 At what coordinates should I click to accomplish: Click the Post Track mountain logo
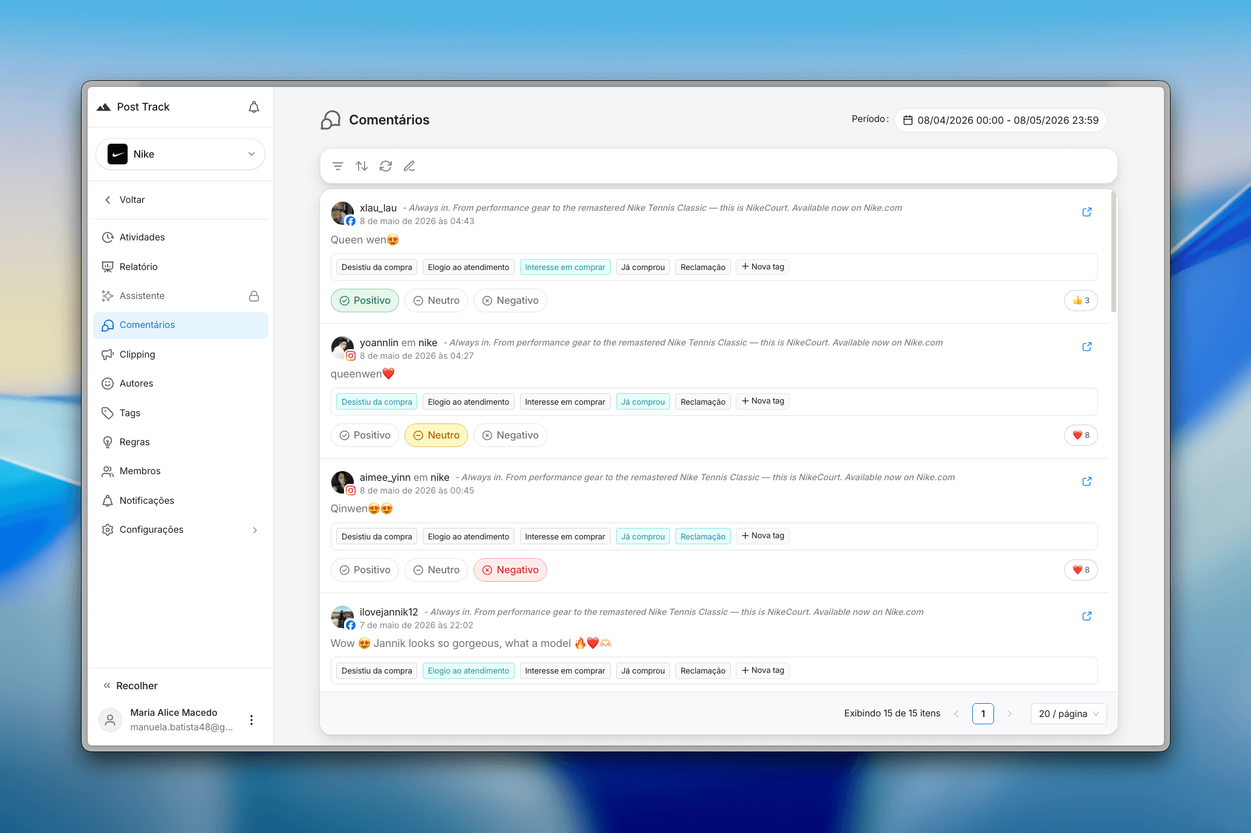tap(104, 107)
